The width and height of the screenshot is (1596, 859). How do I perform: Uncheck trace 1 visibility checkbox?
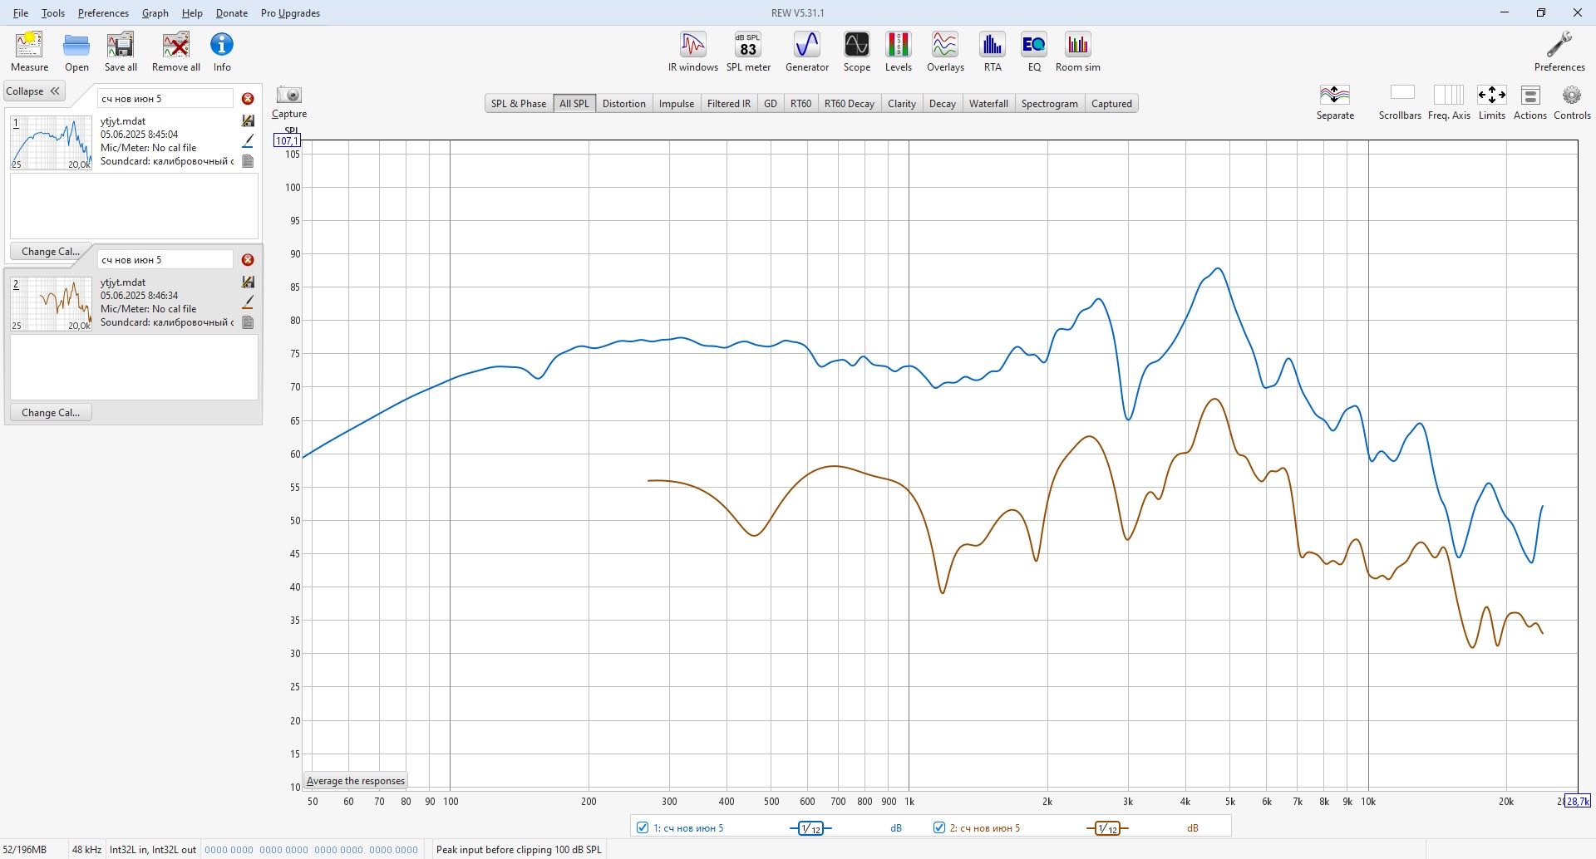click(642, 827)
